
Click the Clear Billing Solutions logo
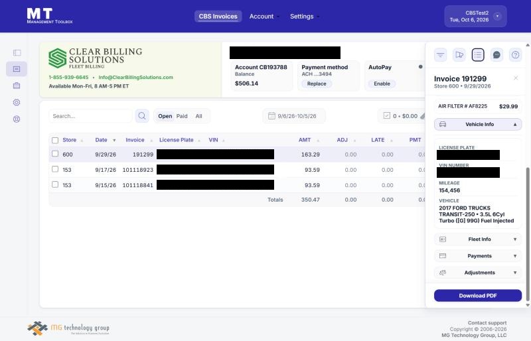click(96, 58)
